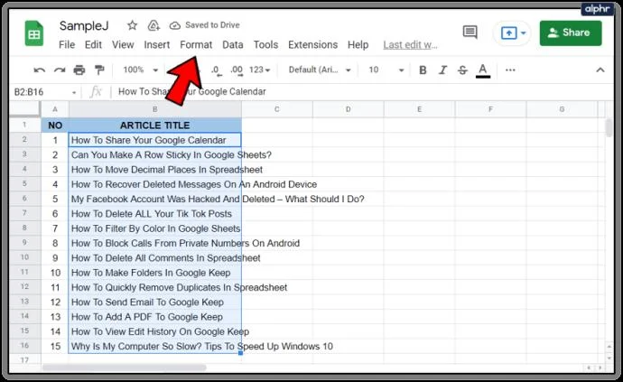The width and height of the screenshot is (623, 382).
Task: Click the move to folder icon
Action: coord(153,25)
